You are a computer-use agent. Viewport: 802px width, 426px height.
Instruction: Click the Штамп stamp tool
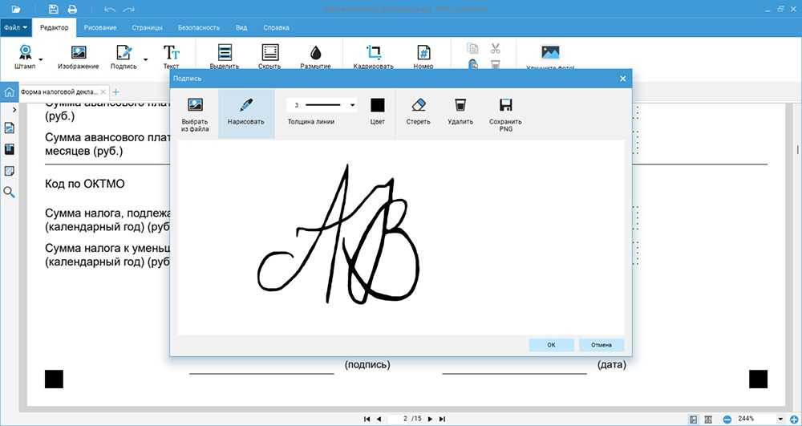[25, 56]
